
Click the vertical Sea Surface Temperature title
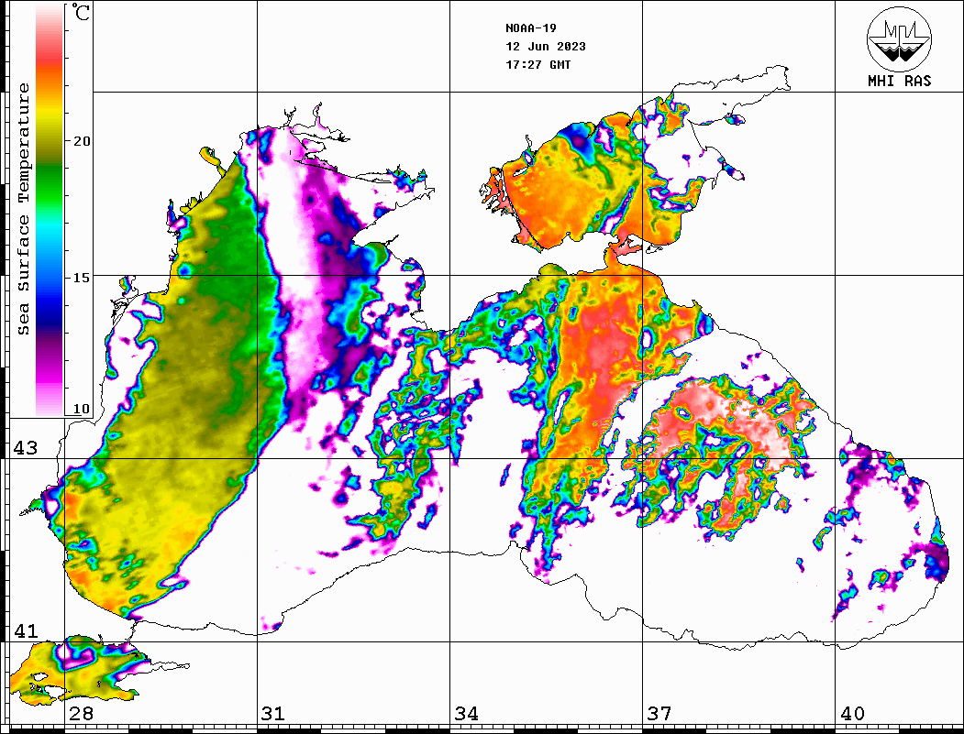pos(24,209)
